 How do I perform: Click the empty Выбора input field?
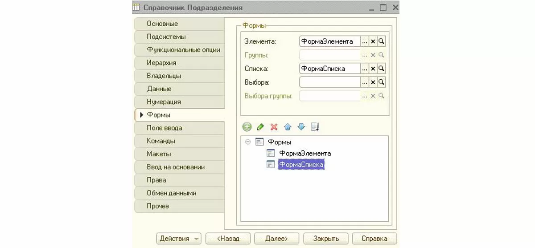pyautogui.click(x=329, y=82)
